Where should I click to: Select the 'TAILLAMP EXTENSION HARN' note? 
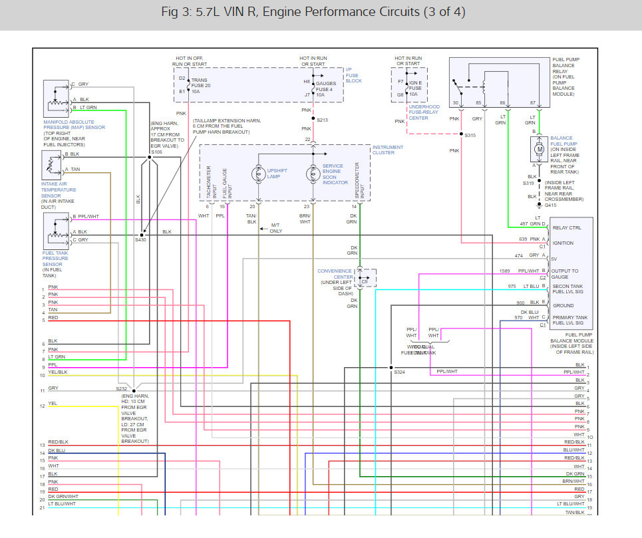(227, 126)
